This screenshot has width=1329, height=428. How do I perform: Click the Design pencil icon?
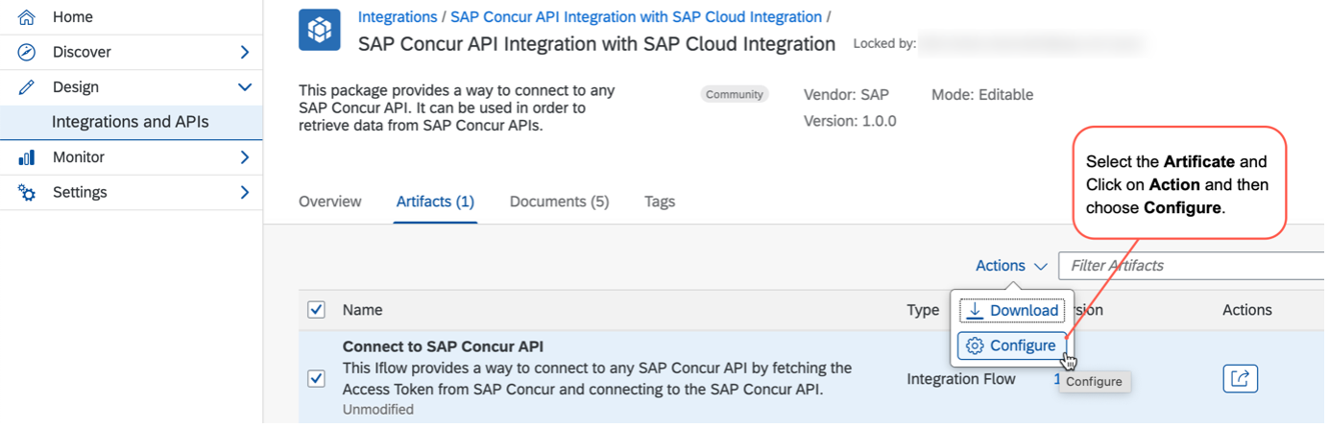[x=27, y=87]
